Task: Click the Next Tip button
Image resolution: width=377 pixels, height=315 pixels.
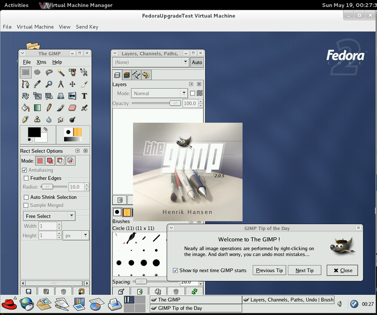Action: [304, 270]
